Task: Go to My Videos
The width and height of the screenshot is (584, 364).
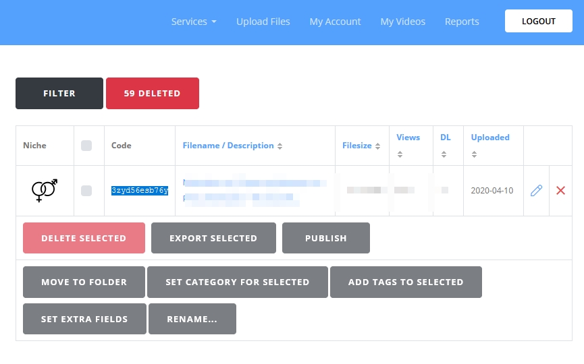Action: [x=402, y=22]
